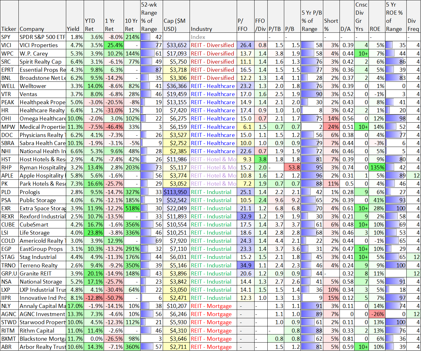Select the Company column header
Viewport: 421px width, 351px height.
[x=42, y=17]
